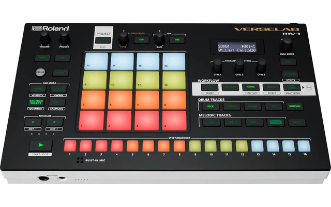Select the SNARE drum track button
Image resolution: width=331 pixels, height=207 pixels.
coord(232,107)
